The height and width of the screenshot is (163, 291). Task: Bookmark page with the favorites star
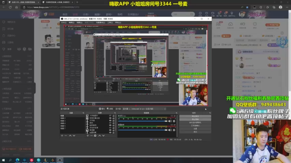click(x=247, y=7)
